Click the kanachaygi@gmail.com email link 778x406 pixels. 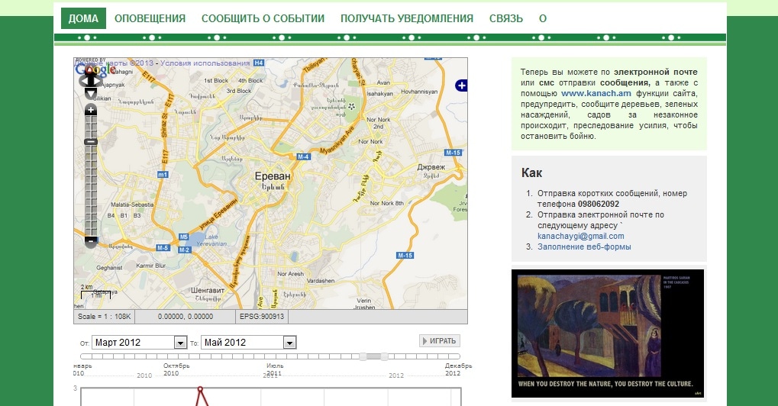pos(580,237)
